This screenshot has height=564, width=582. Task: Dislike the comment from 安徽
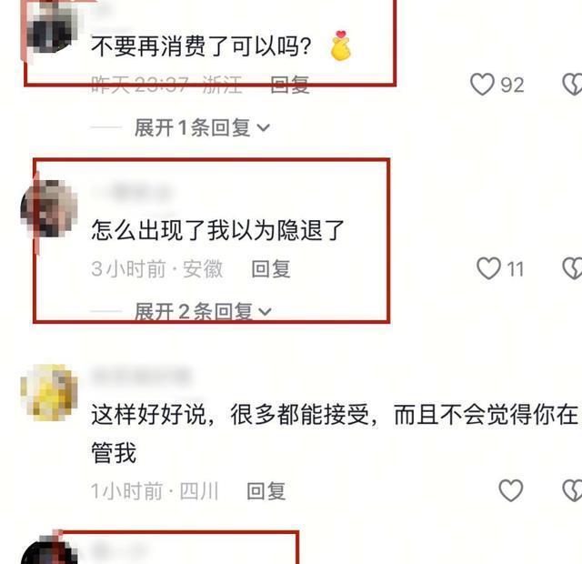point(572,268)
